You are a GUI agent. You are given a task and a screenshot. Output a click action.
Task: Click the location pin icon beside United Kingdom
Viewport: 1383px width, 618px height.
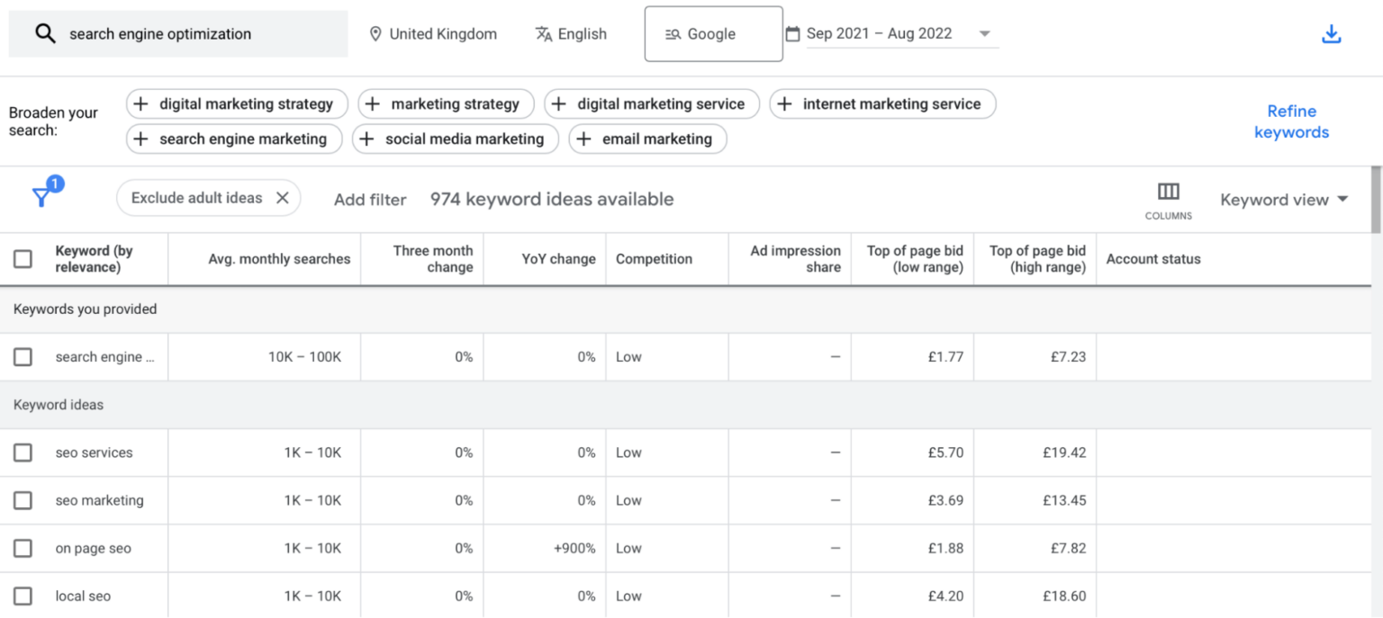point(375,33)
